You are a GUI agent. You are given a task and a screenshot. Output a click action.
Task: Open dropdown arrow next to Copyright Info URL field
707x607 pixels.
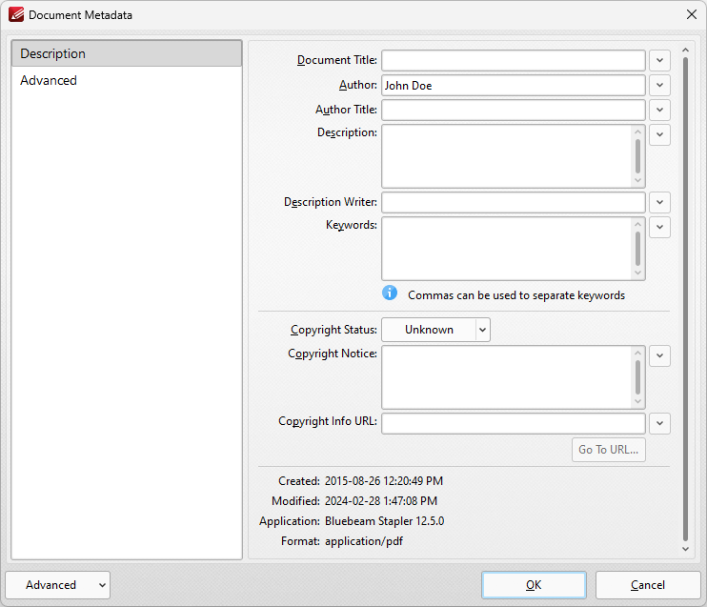[x=659, y=423]
